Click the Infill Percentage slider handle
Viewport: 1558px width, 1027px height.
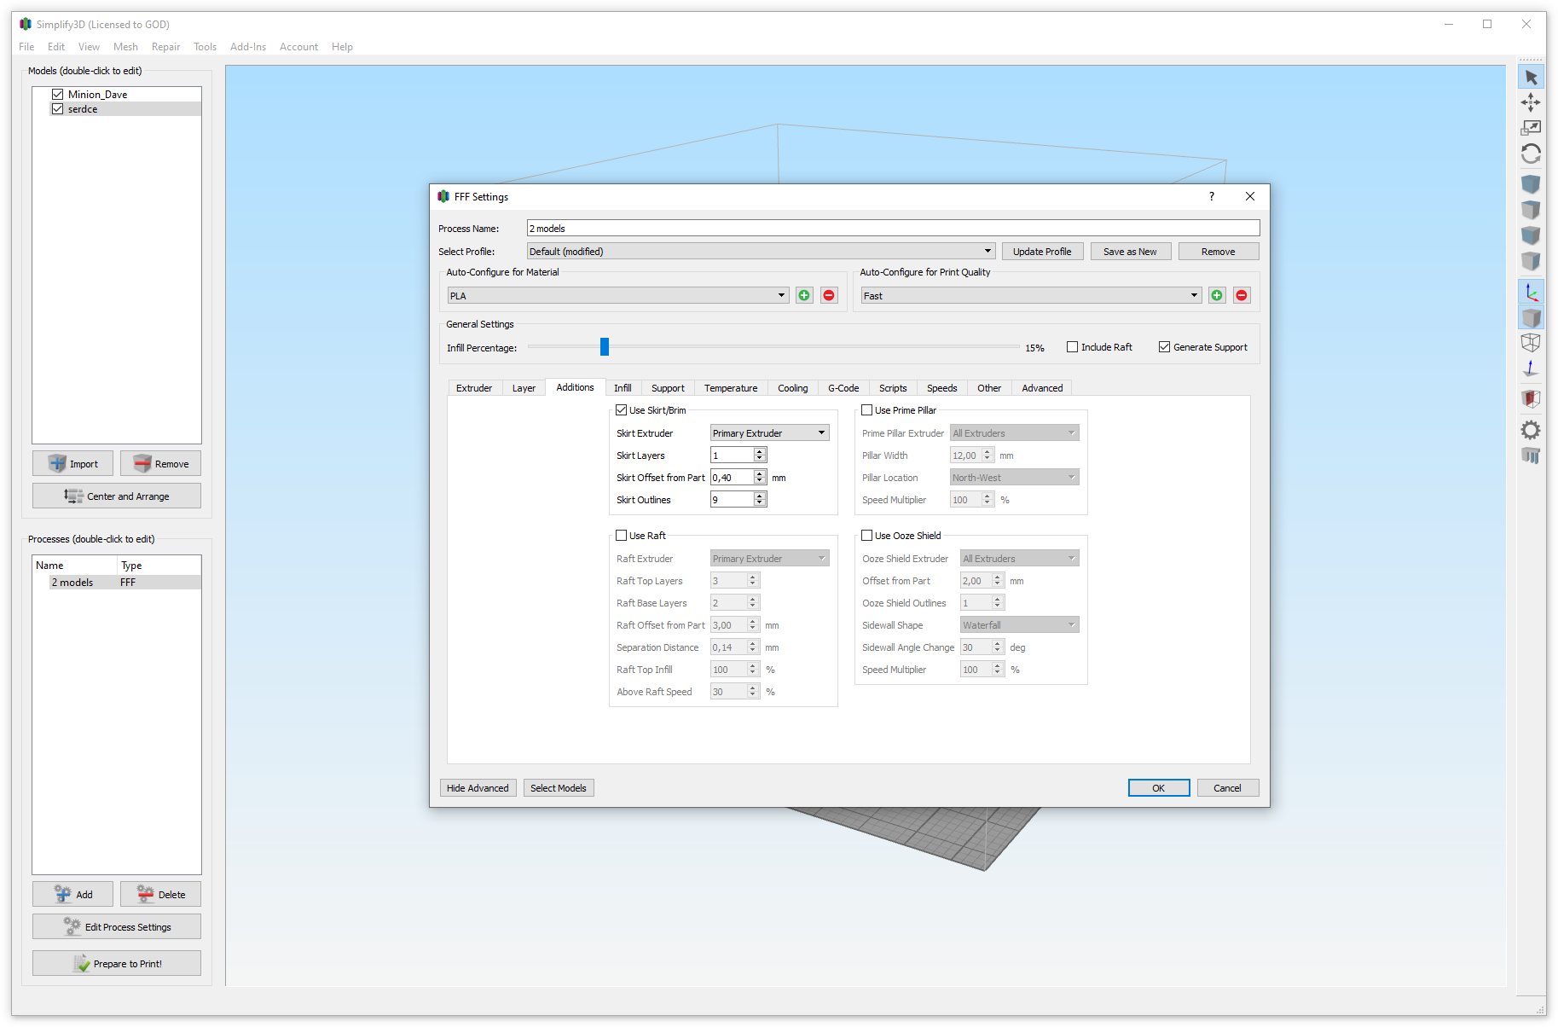605,346
